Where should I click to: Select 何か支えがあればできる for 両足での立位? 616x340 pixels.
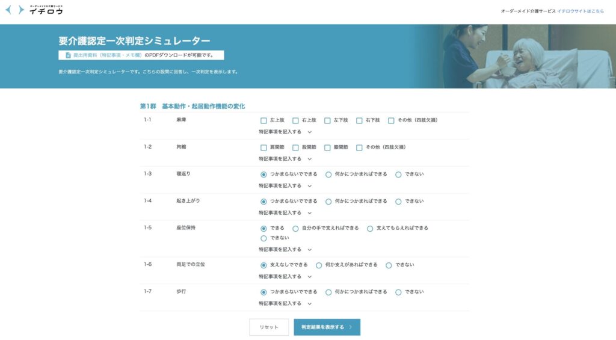pyautogui.click(x=319, y=265)
